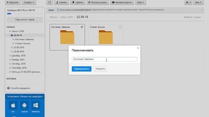Click Получить ссылку button
Image resolution: width=209 pixels, height=117 pixels.
(98, 2)
